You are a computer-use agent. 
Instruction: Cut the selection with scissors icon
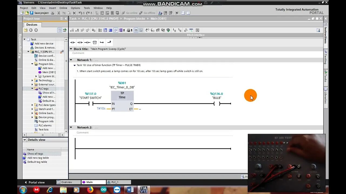(59, 13)
